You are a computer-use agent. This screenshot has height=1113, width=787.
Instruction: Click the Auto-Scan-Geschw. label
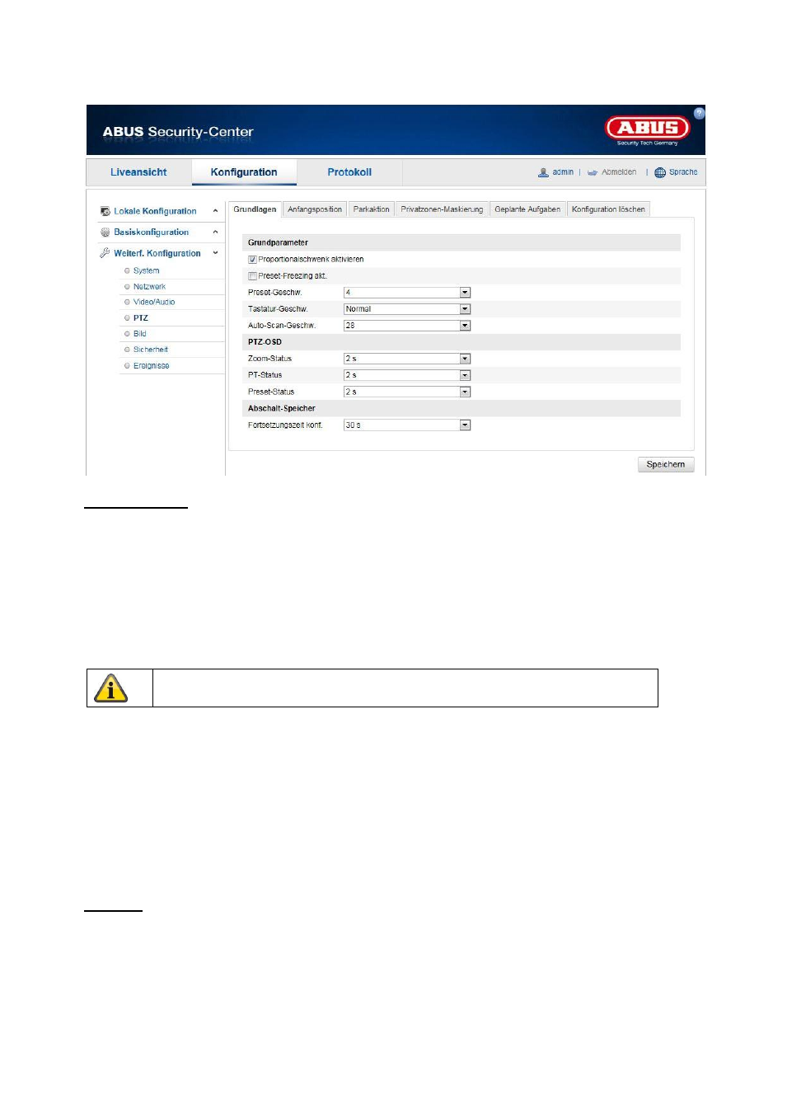pyautogui.click(x=282, y=326)
